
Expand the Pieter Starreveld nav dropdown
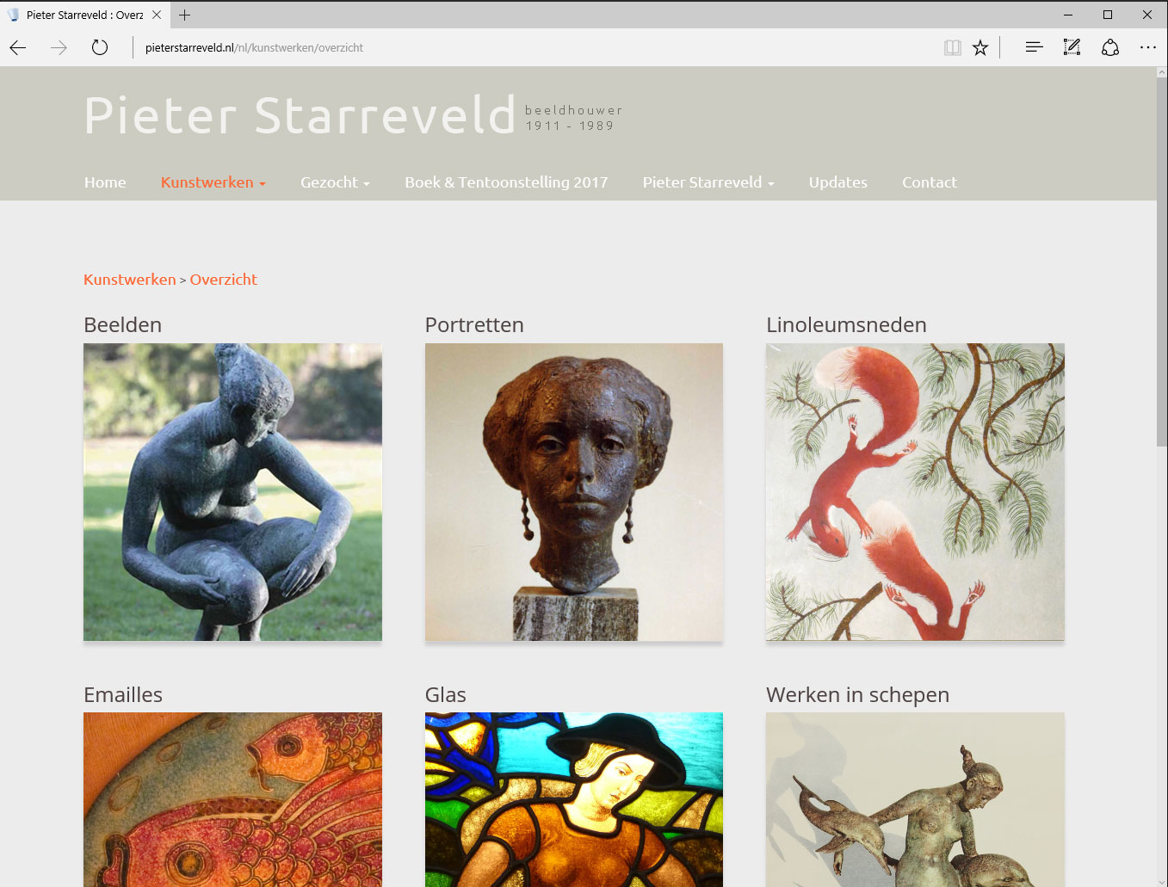[x=708, y=182]
